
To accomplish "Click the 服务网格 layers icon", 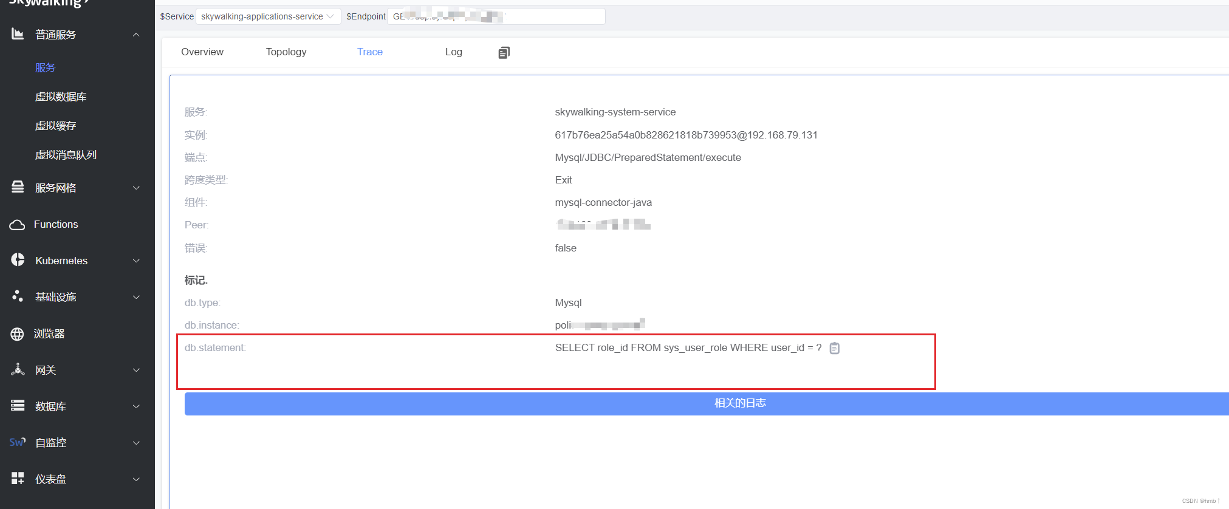I will click(18, 187).
